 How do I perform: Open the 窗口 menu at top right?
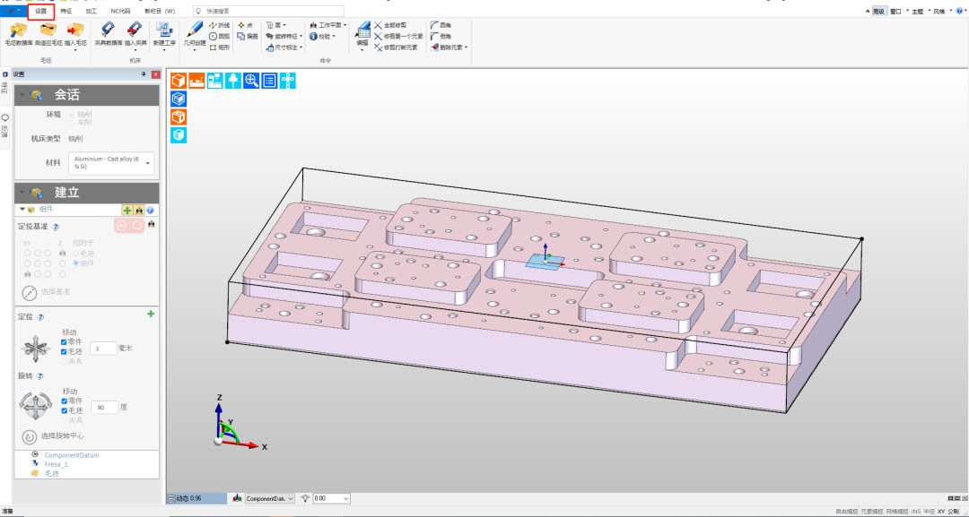click(895, 11)
